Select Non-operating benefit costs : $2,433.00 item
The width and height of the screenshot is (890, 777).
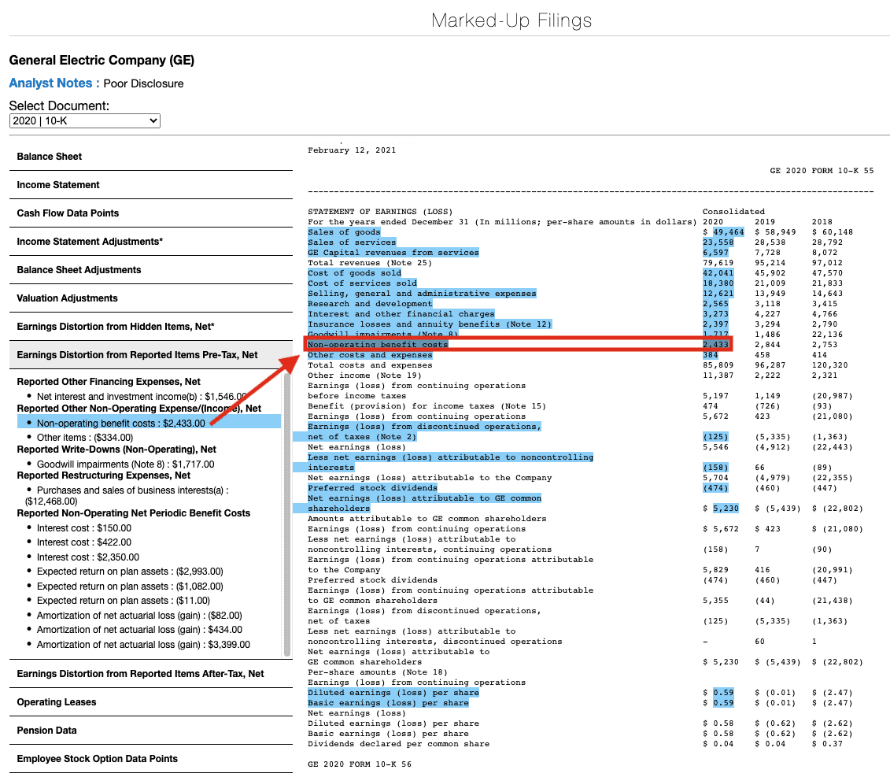point(150,424)
